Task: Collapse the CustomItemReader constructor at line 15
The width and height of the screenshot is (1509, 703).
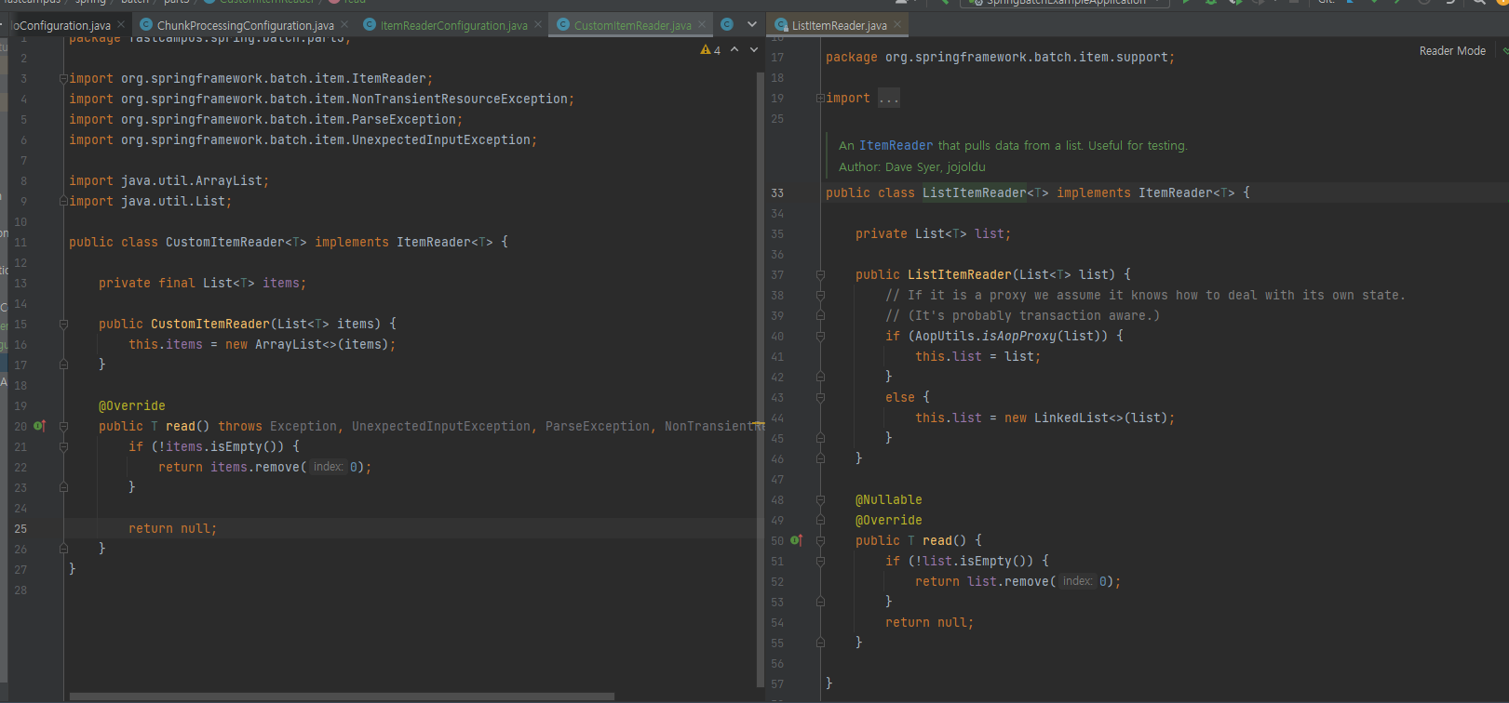Action: (x=63, y=324)
